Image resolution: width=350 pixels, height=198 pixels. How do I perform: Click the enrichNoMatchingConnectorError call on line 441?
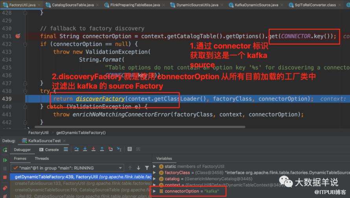click(x=122, y=114)
